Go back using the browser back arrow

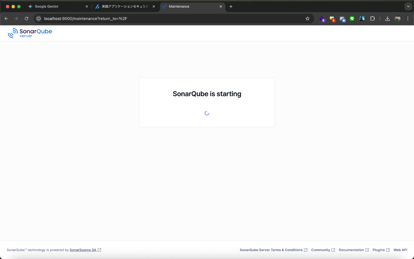[x=6, y=19]
